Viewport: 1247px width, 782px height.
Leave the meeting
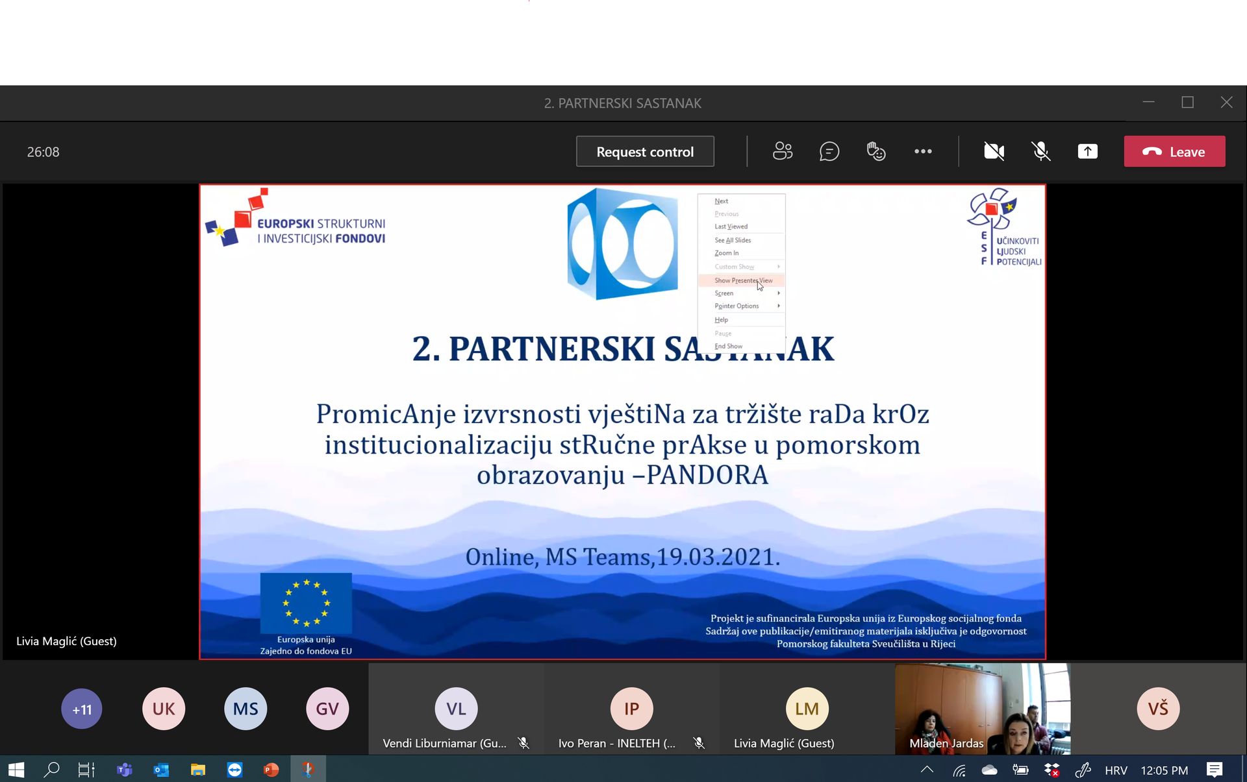[x=1174, y=151]
